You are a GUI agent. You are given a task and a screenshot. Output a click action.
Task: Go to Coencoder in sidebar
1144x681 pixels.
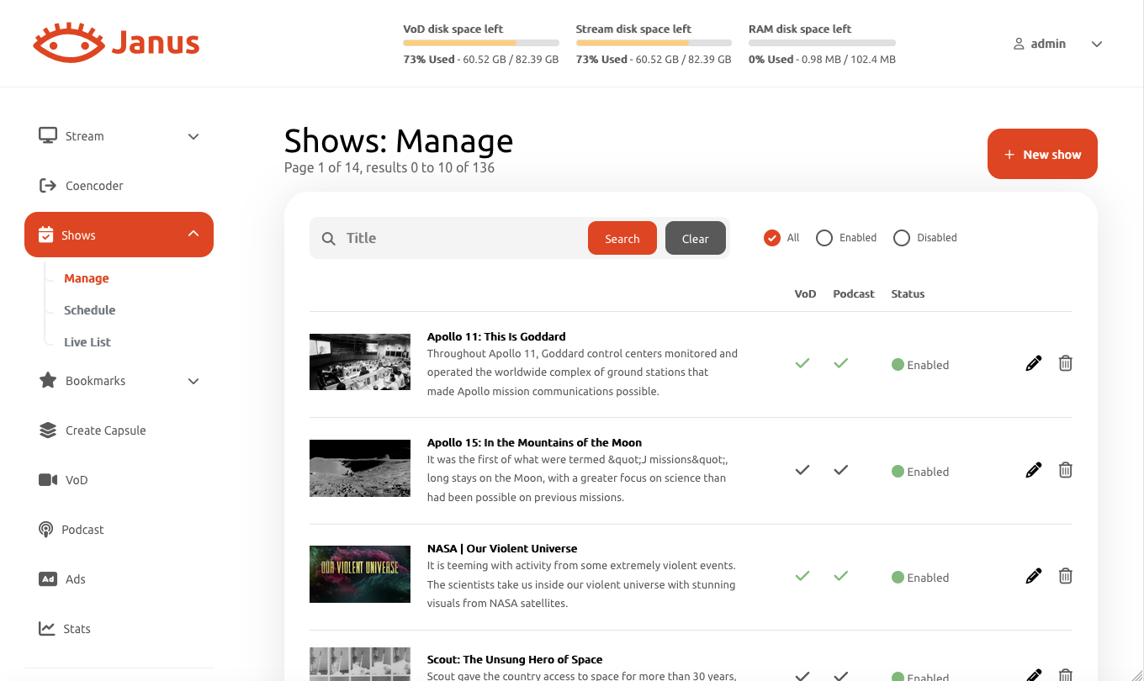94,186
